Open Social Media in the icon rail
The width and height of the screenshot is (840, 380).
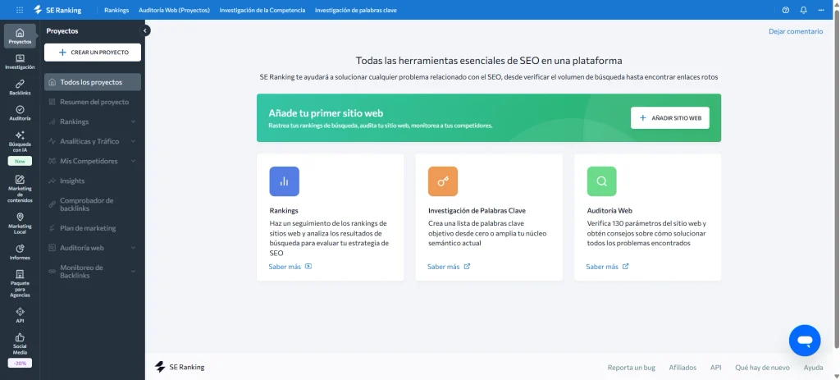(x=20, y=344)
